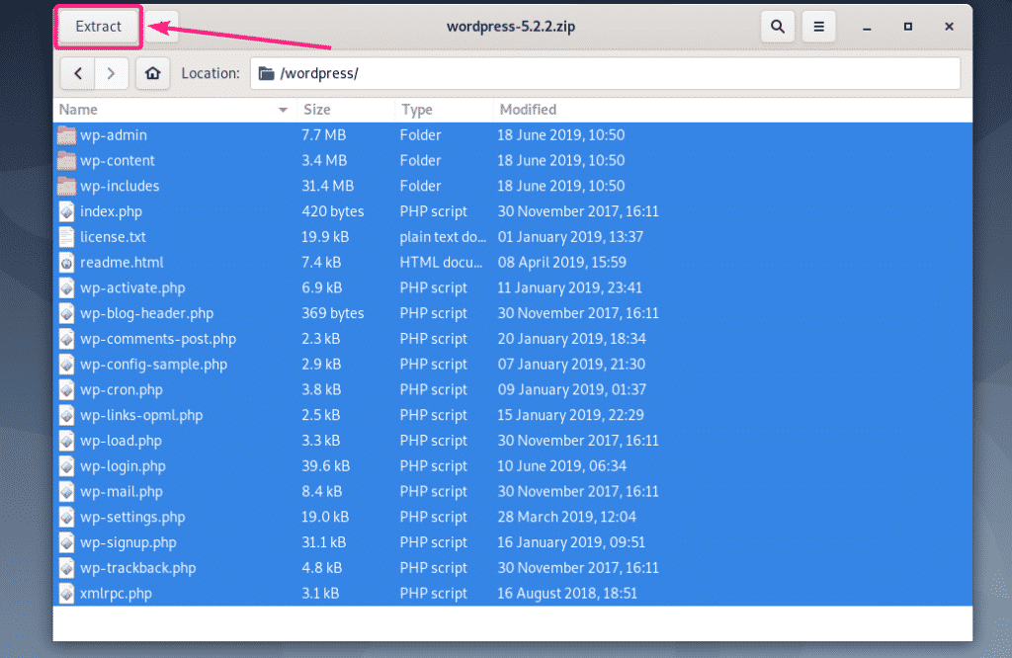Screen dimensions: 1012x658
Task: Select the wp-admin folder icon
Action: [x=66, y=135]
